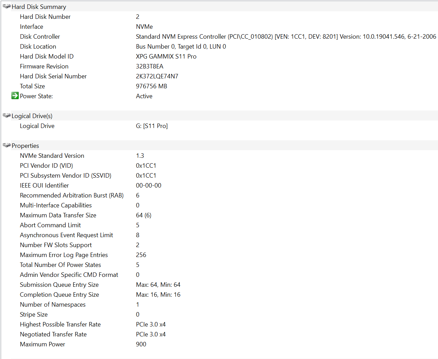Select the Properties header
This screenshot has width=438, height=359.
(x=25, y=146)
